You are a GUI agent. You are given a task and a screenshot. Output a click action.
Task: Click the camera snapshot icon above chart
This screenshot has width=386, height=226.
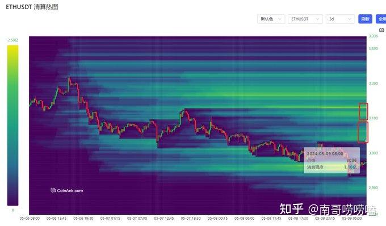[381, 30]
